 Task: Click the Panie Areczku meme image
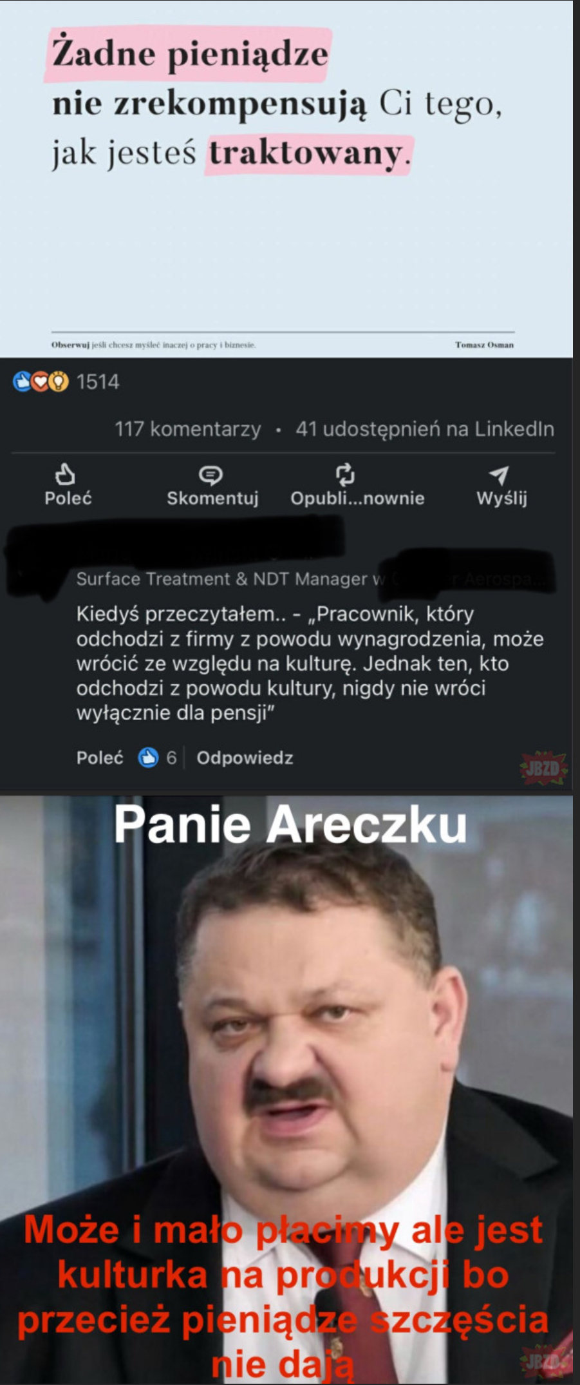tap(286, 1089)
